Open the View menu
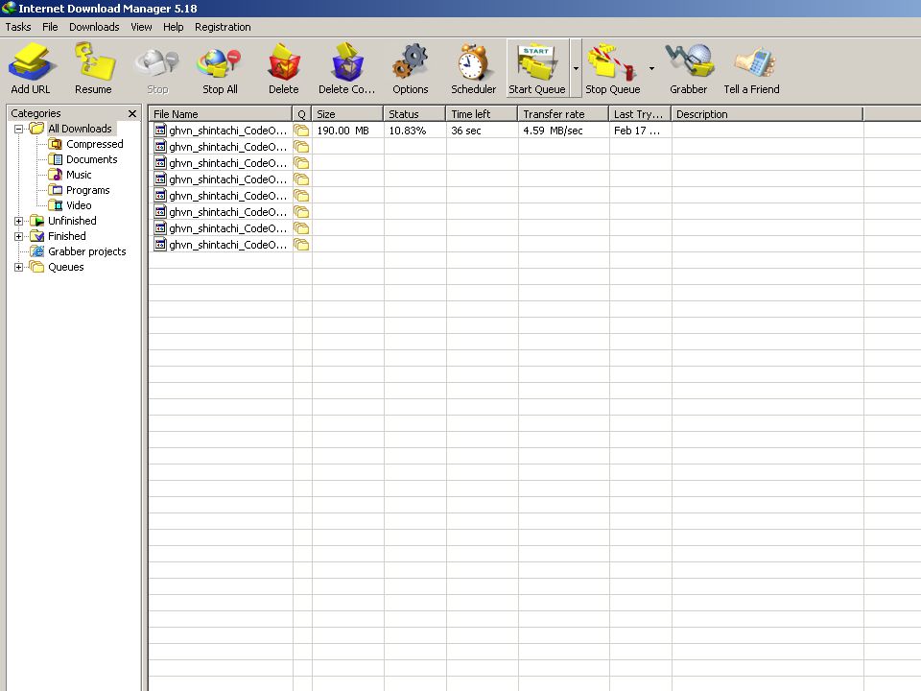This screenshot has width=921, height=691. (x=141, y=27)
